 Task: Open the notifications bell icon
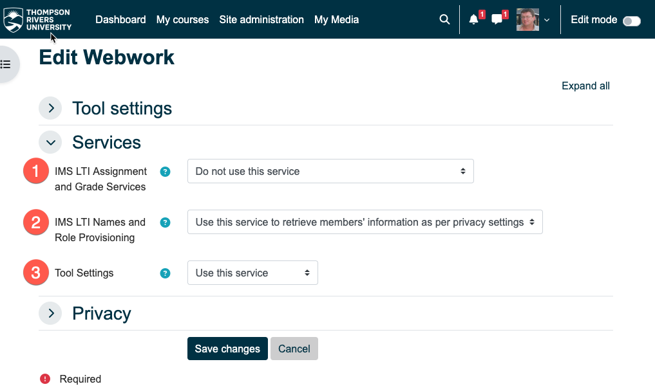[473, 19]
